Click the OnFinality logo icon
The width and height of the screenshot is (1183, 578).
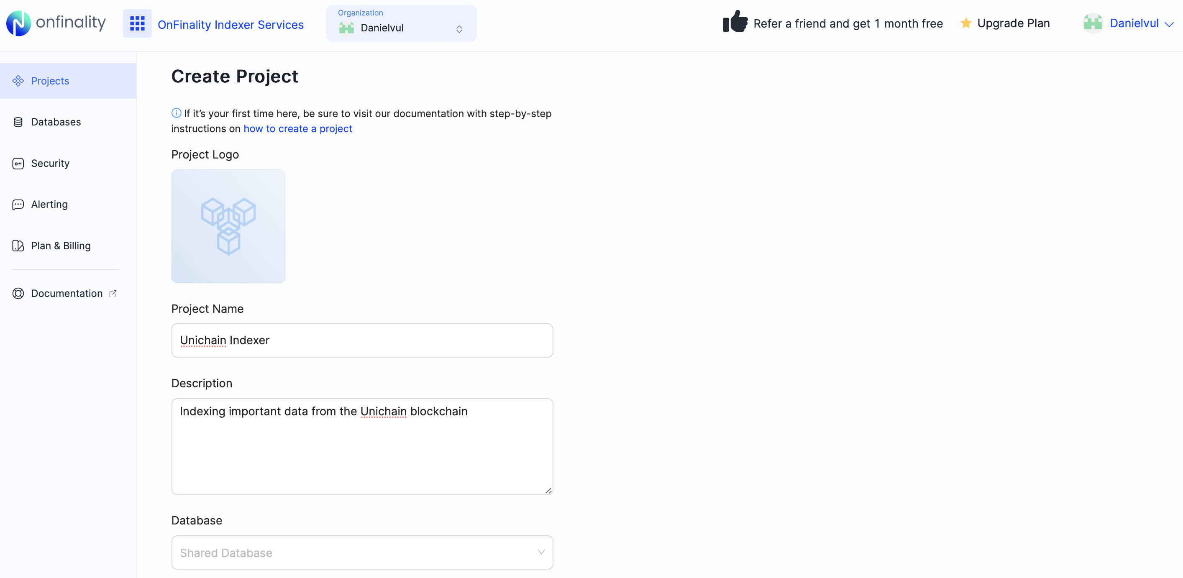coord(18,23)
